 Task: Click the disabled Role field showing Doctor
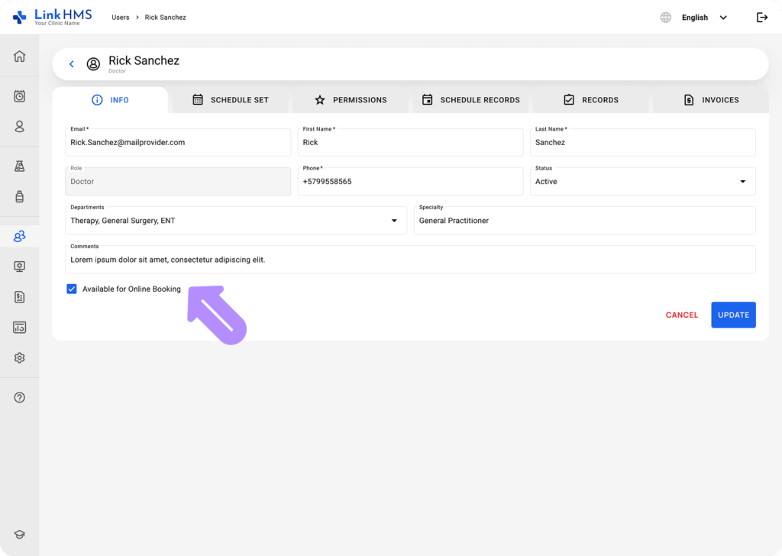point(178,182)
